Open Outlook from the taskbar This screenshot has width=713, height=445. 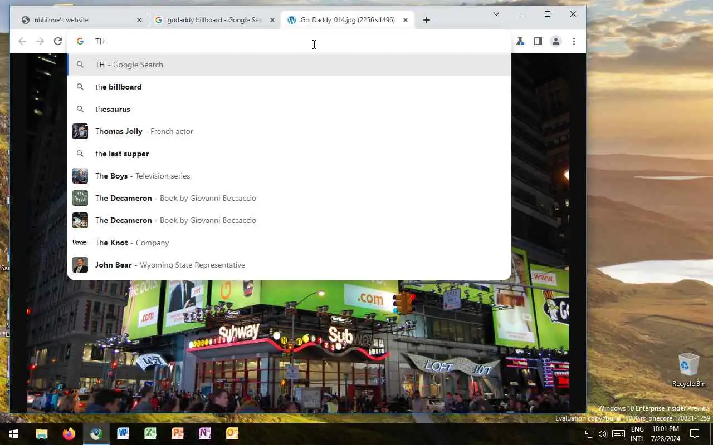pyautogui.click(x=232, y=434)
